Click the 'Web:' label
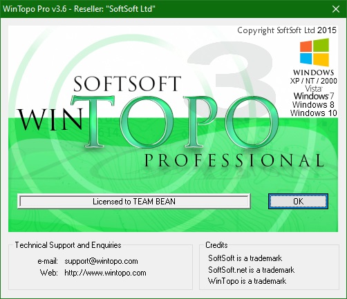 coord(49,273)
